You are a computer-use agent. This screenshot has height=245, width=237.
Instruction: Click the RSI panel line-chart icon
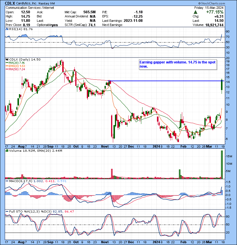click(7, 29)
